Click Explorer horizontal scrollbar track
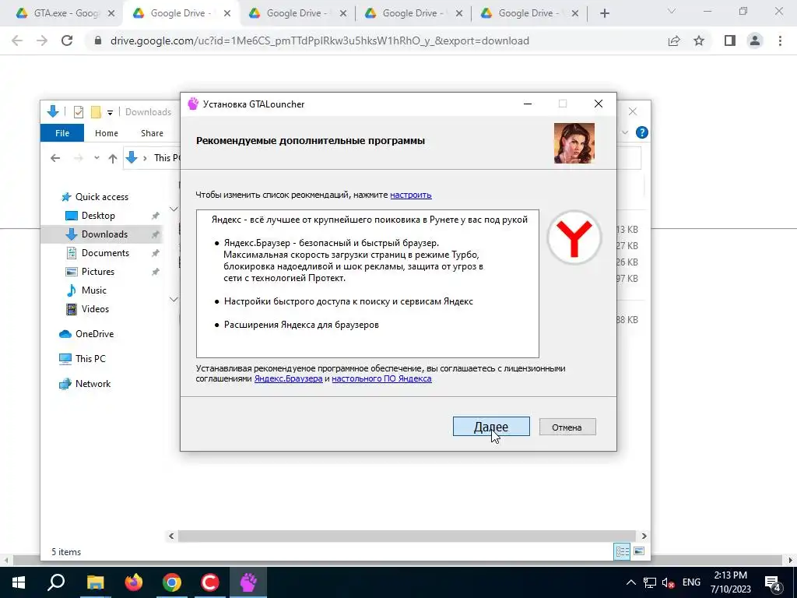The image size is (797, 598). point(406,536)
